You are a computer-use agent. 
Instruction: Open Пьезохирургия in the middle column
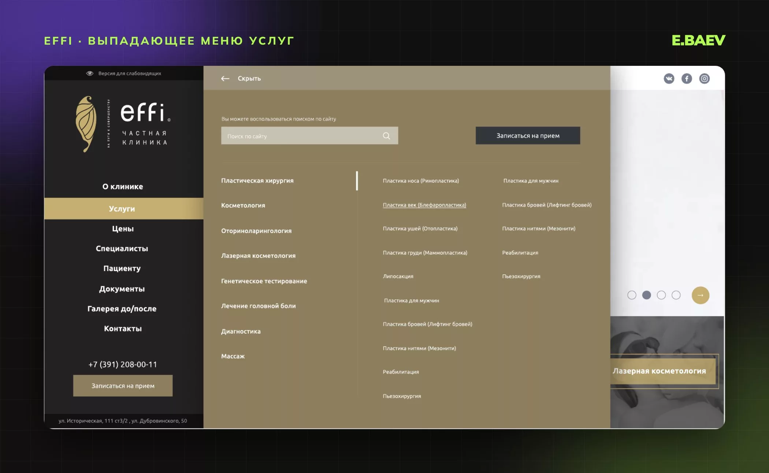coord(402,396)
